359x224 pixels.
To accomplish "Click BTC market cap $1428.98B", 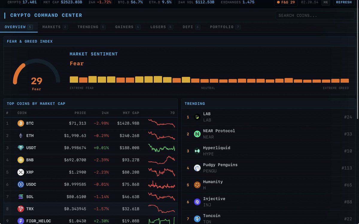I will [x=128, y=123].
